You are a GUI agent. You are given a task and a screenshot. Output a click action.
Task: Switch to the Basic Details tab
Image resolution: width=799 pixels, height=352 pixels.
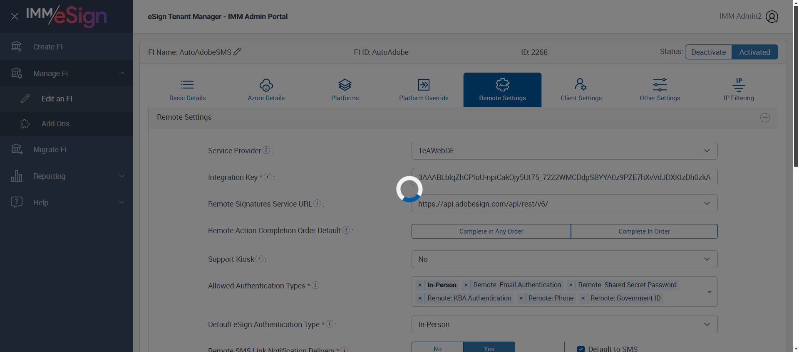(187, 90)
